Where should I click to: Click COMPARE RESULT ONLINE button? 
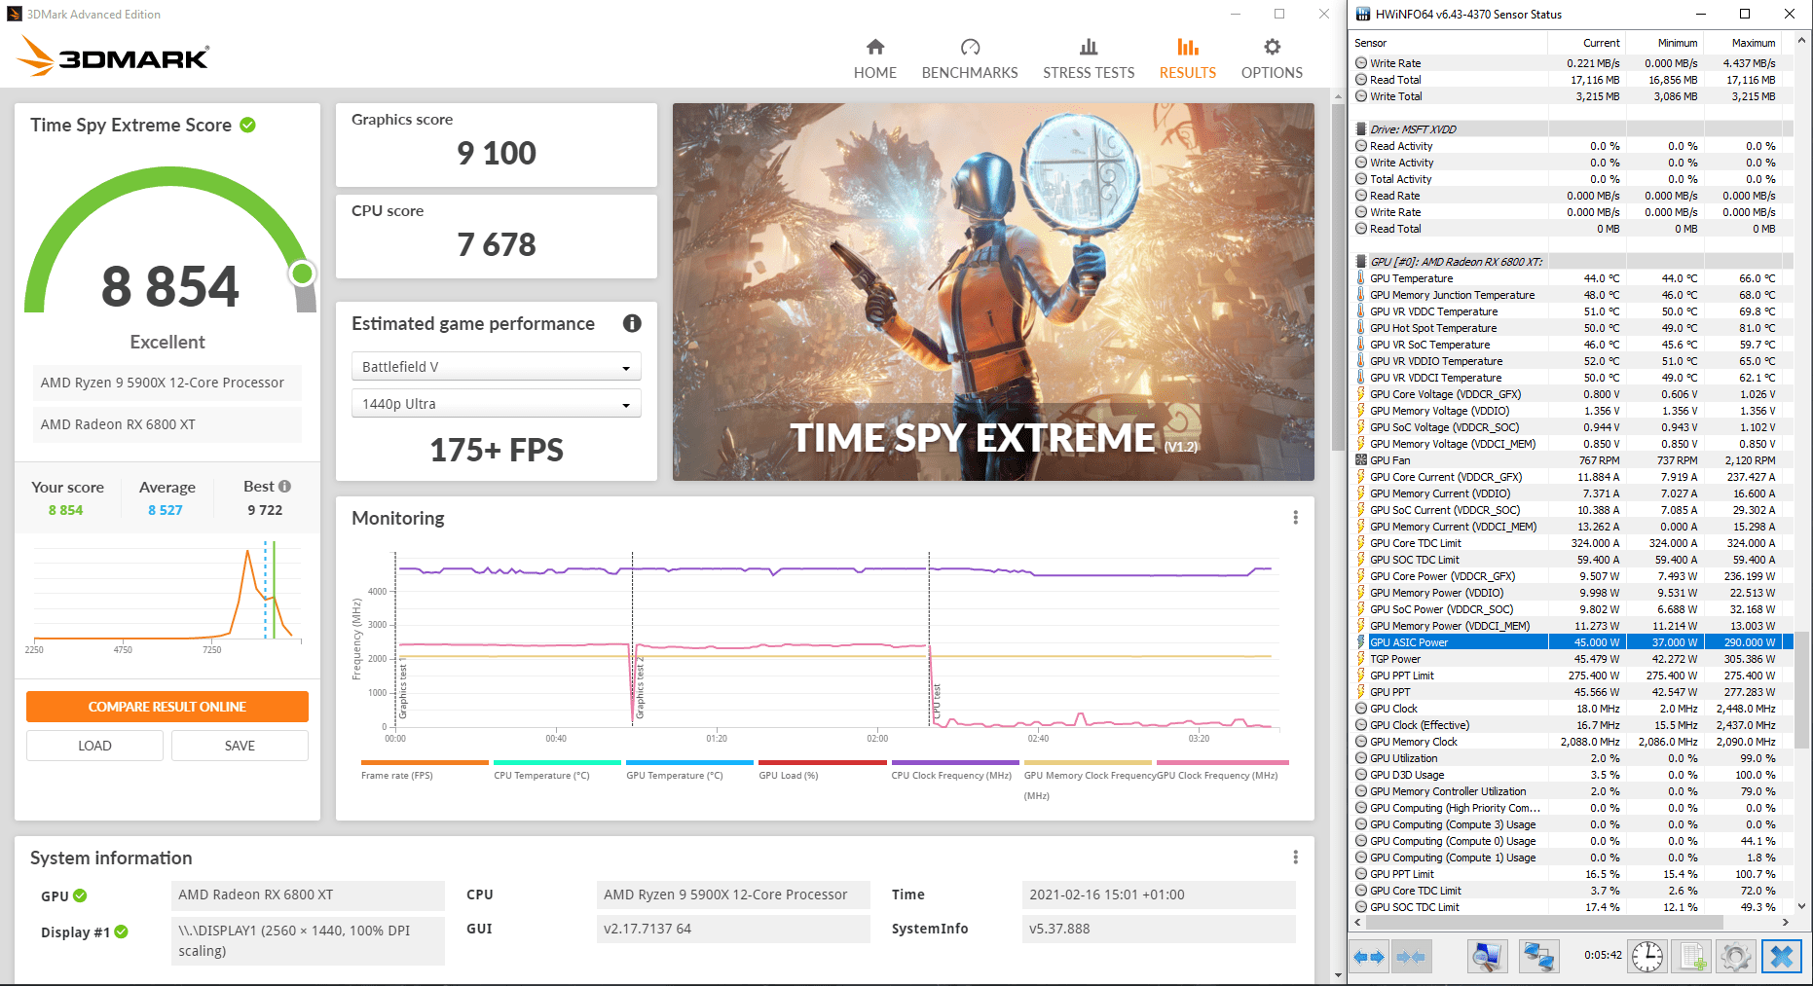167,707
